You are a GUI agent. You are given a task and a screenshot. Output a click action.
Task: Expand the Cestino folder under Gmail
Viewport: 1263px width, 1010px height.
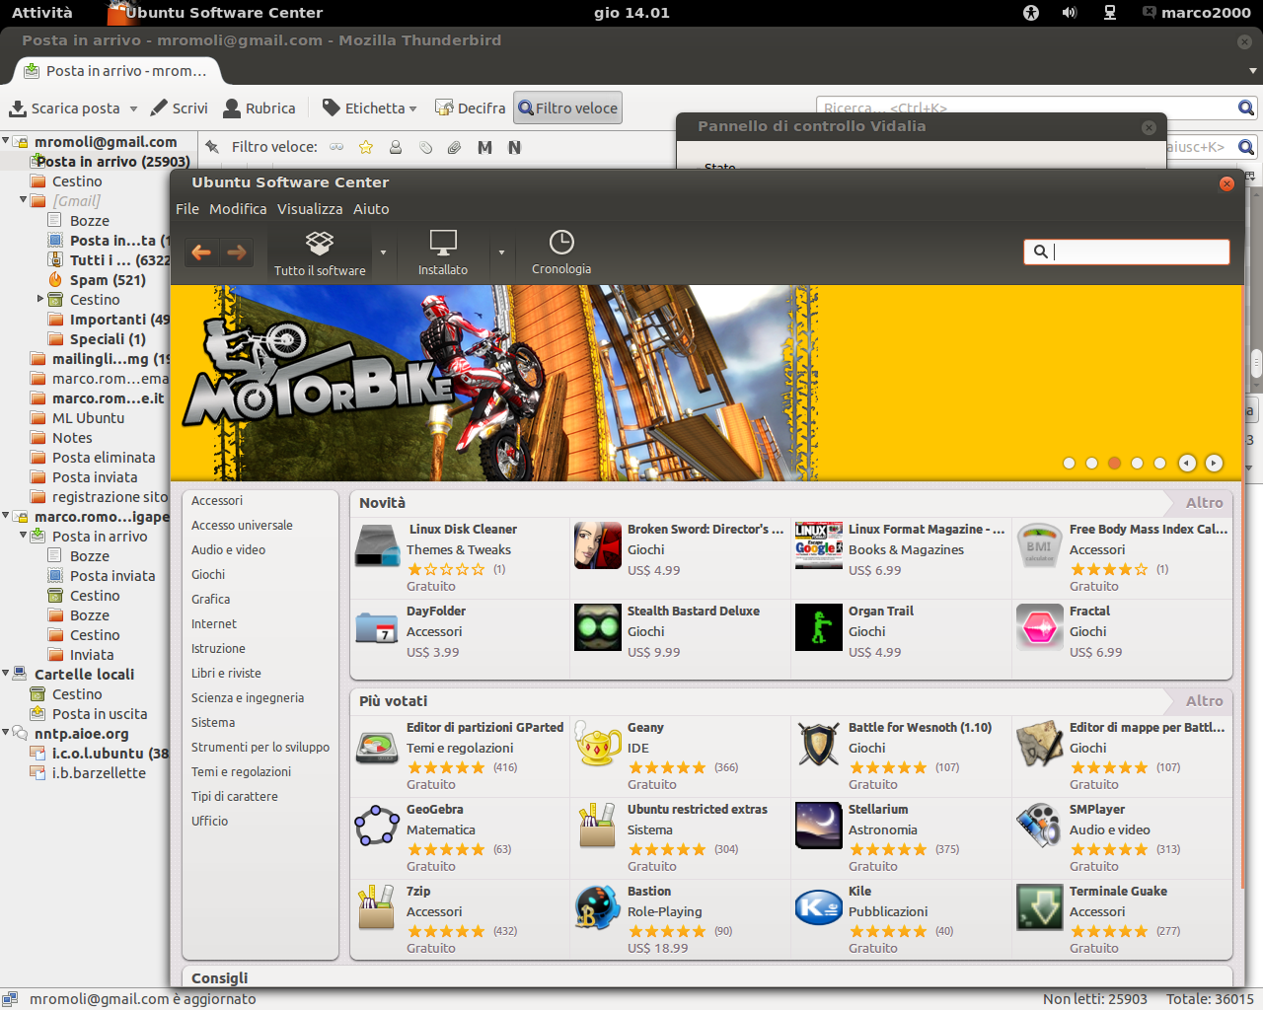(x=40, y=298)
